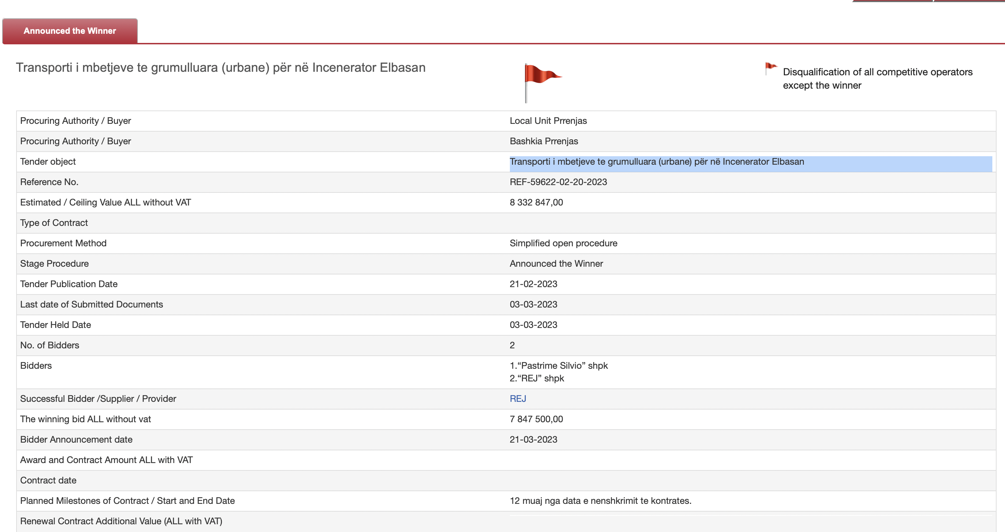Screen dimensions: 1005x532
Task: Click the small red flag legend icon
Action: pos(770,68)
